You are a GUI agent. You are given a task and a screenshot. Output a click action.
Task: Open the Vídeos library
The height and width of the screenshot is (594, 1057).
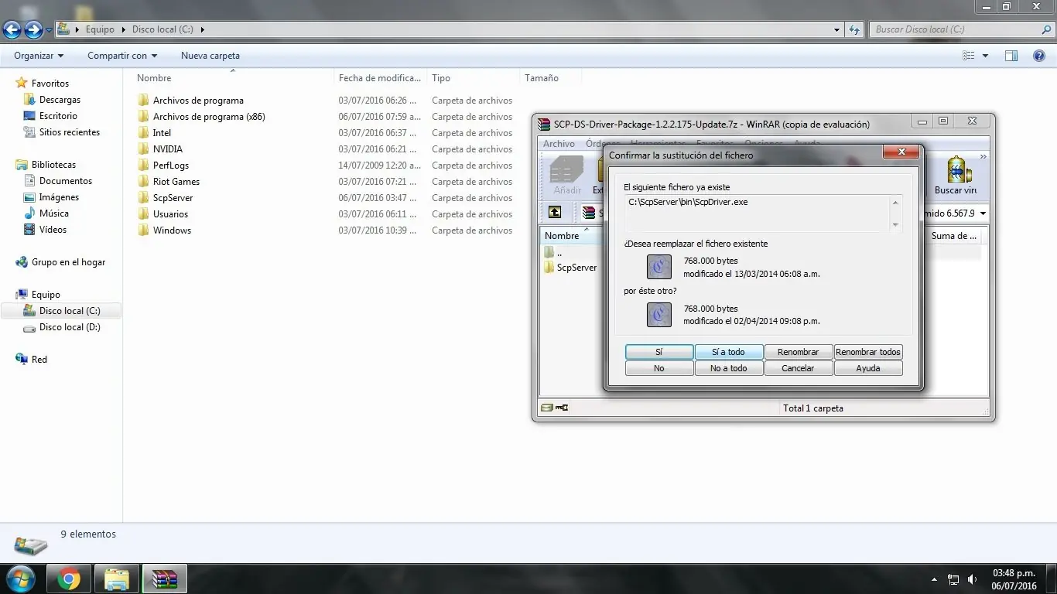53,230
